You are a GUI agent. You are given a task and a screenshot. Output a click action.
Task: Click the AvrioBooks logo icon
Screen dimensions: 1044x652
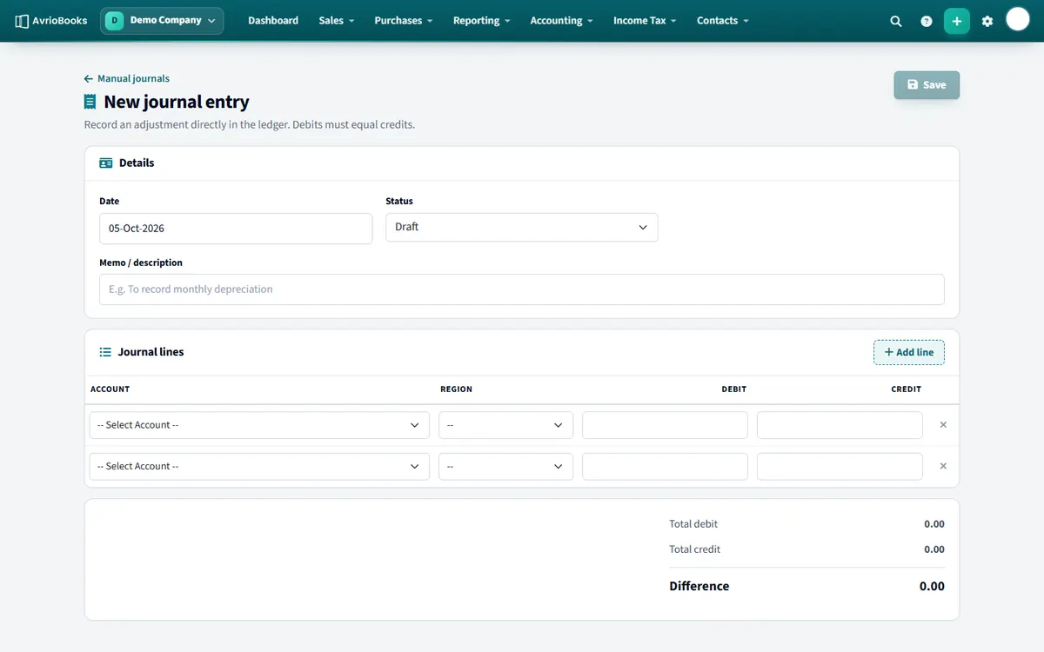pos(22,21)
